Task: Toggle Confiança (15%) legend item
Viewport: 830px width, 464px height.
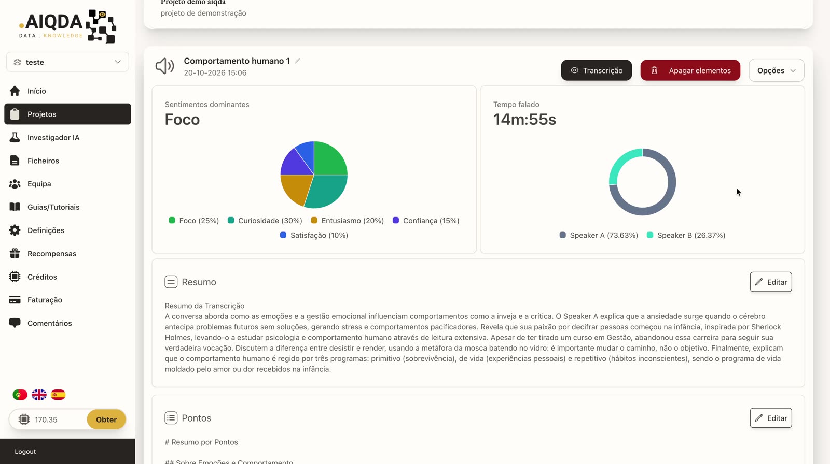Action: coord(426,221)
